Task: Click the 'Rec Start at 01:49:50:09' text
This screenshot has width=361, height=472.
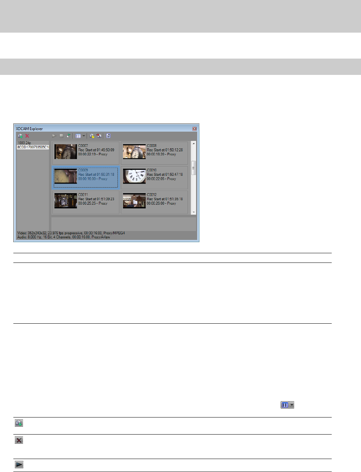Action: pos(96,150)
